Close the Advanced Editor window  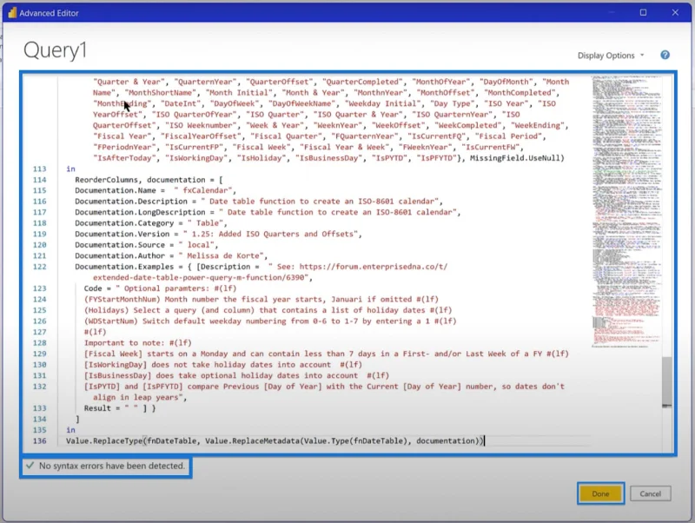click(x=675, y=12)
